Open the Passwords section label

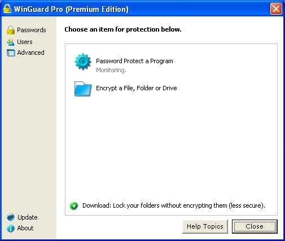coord(32,30)
